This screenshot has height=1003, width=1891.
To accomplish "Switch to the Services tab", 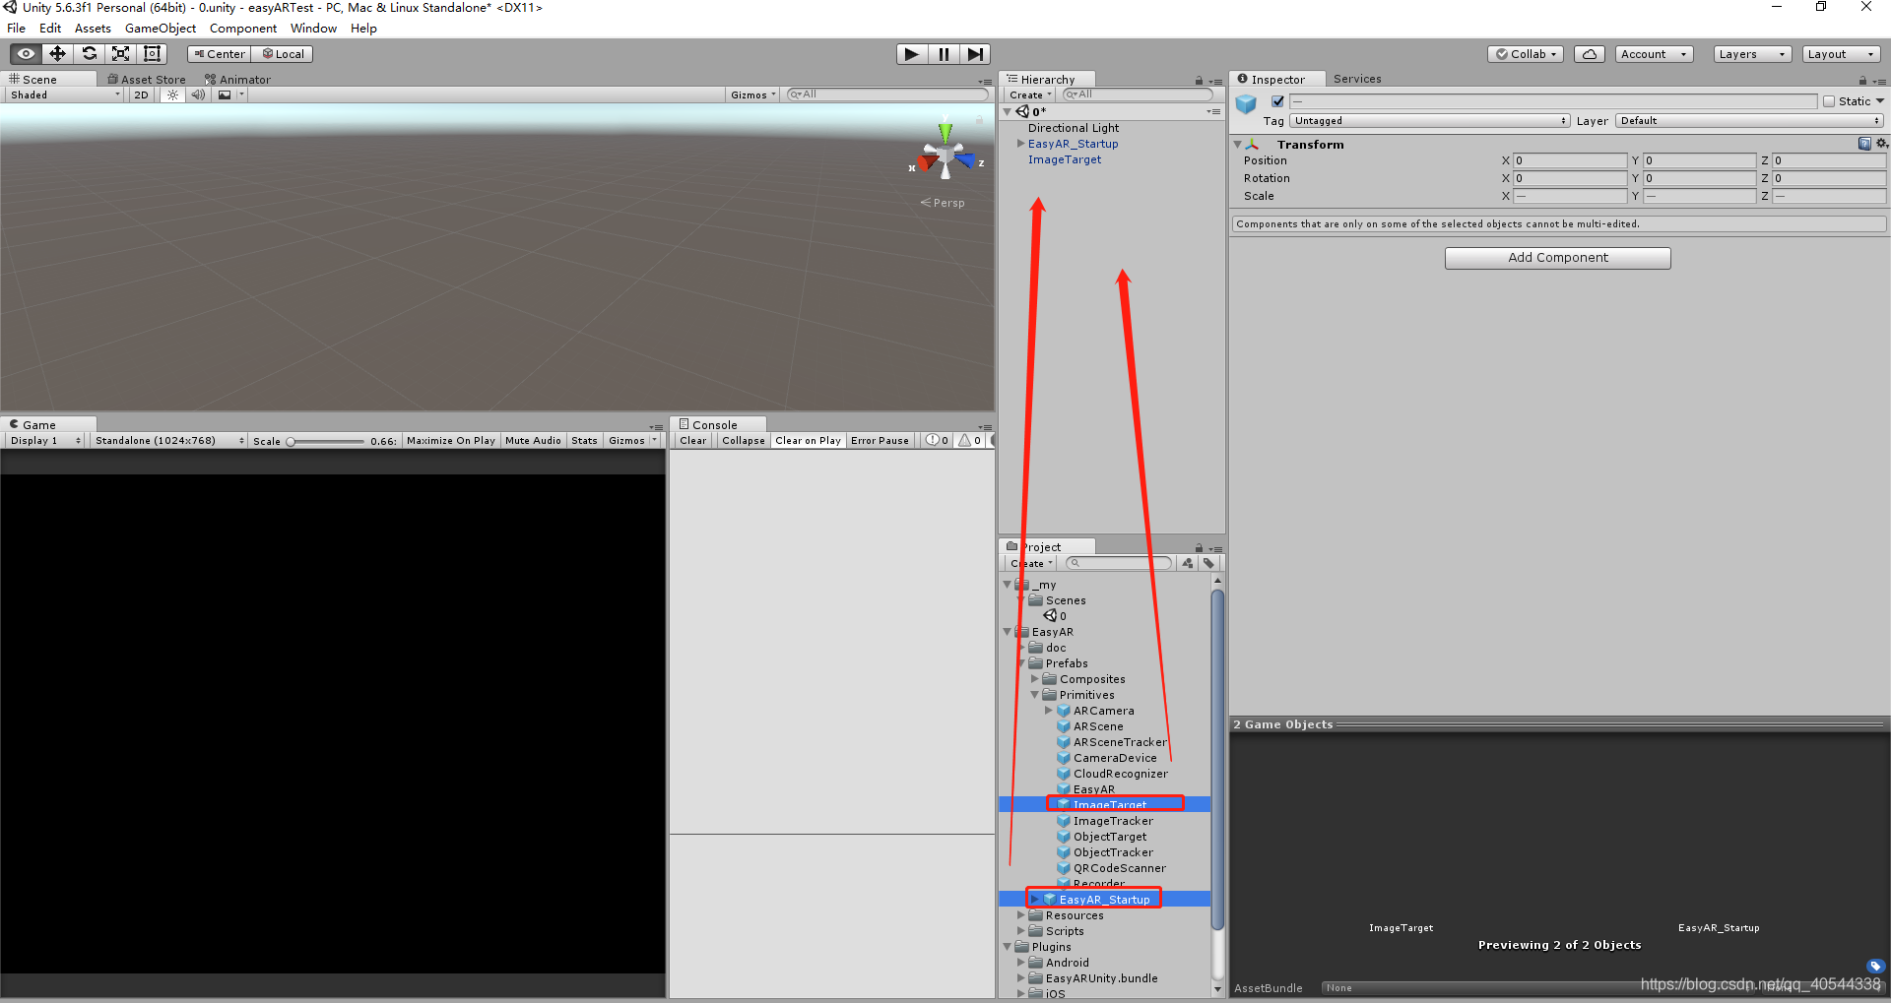I will (1357, 79).
